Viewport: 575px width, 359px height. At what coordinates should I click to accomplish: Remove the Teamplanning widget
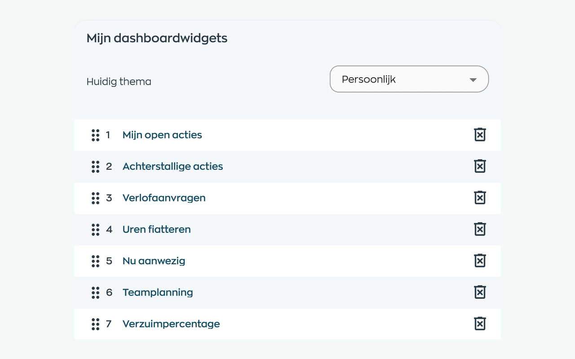tap(480, 292)
